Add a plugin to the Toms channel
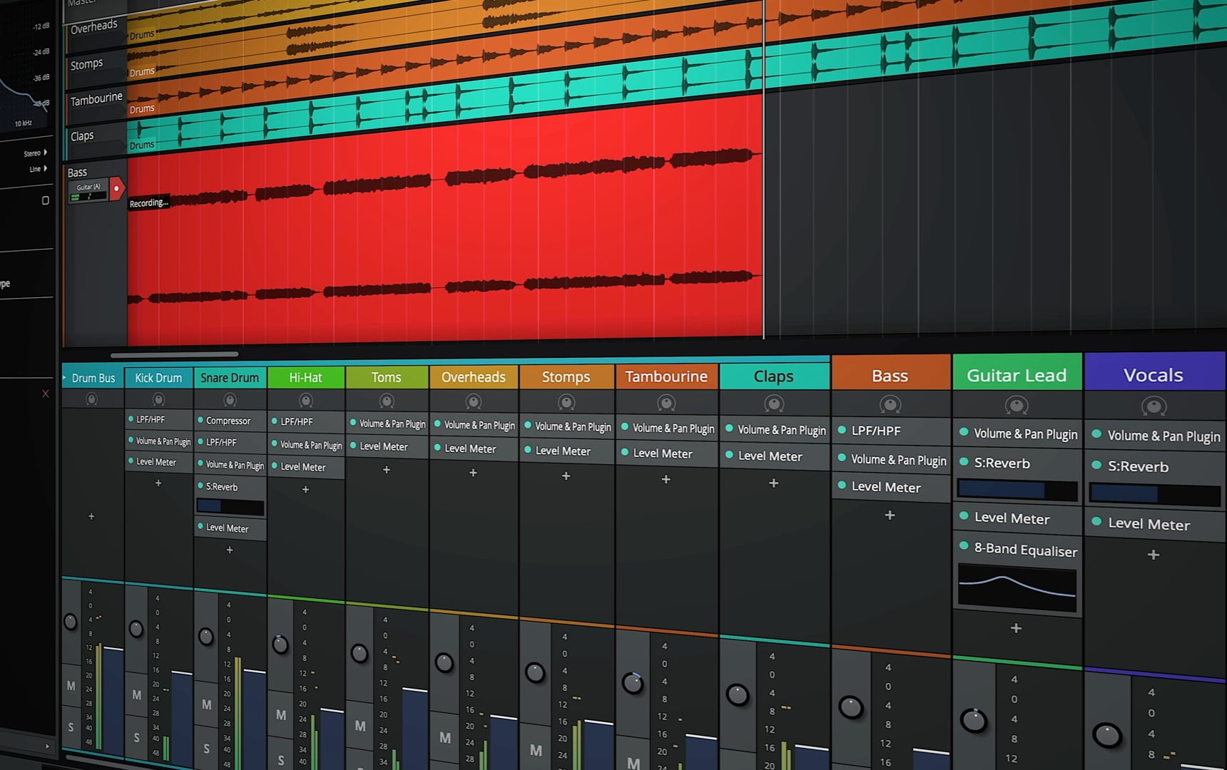Image resolution: width=1227 pixels, height=770 pixels. click(x=386, y=469)
